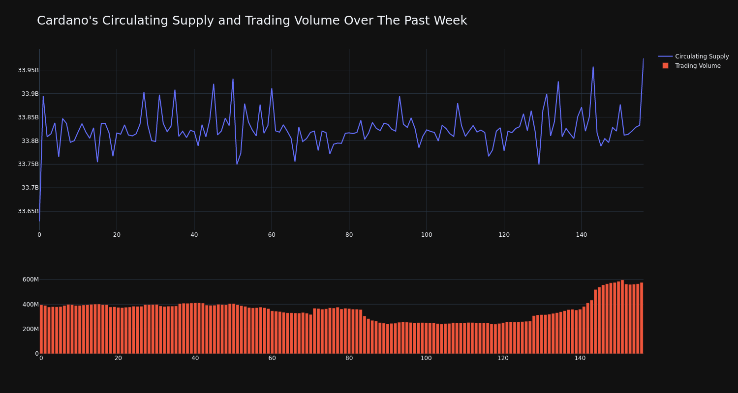Image resolution: width=738 pixels, height=393 pixels.
Task: Click x-axis tick 40 on volume chart
Action: 195,358
